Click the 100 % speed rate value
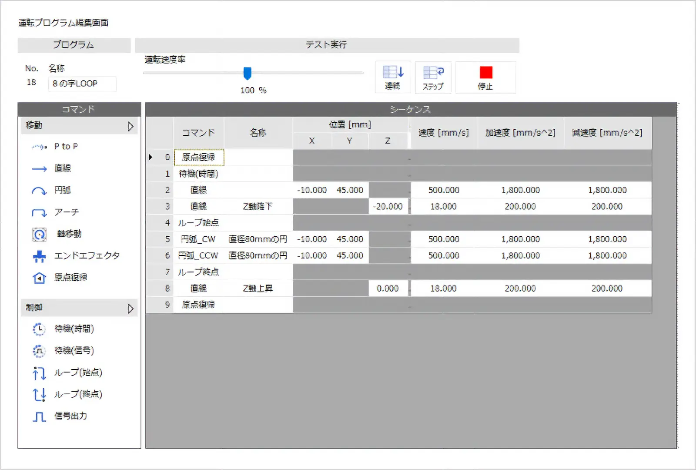The image size is (696, 470). [254, 91]
